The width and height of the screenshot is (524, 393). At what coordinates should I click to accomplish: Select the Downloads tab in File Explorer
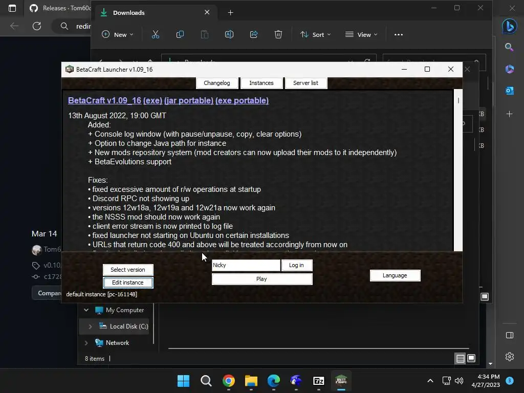(157, 13)
